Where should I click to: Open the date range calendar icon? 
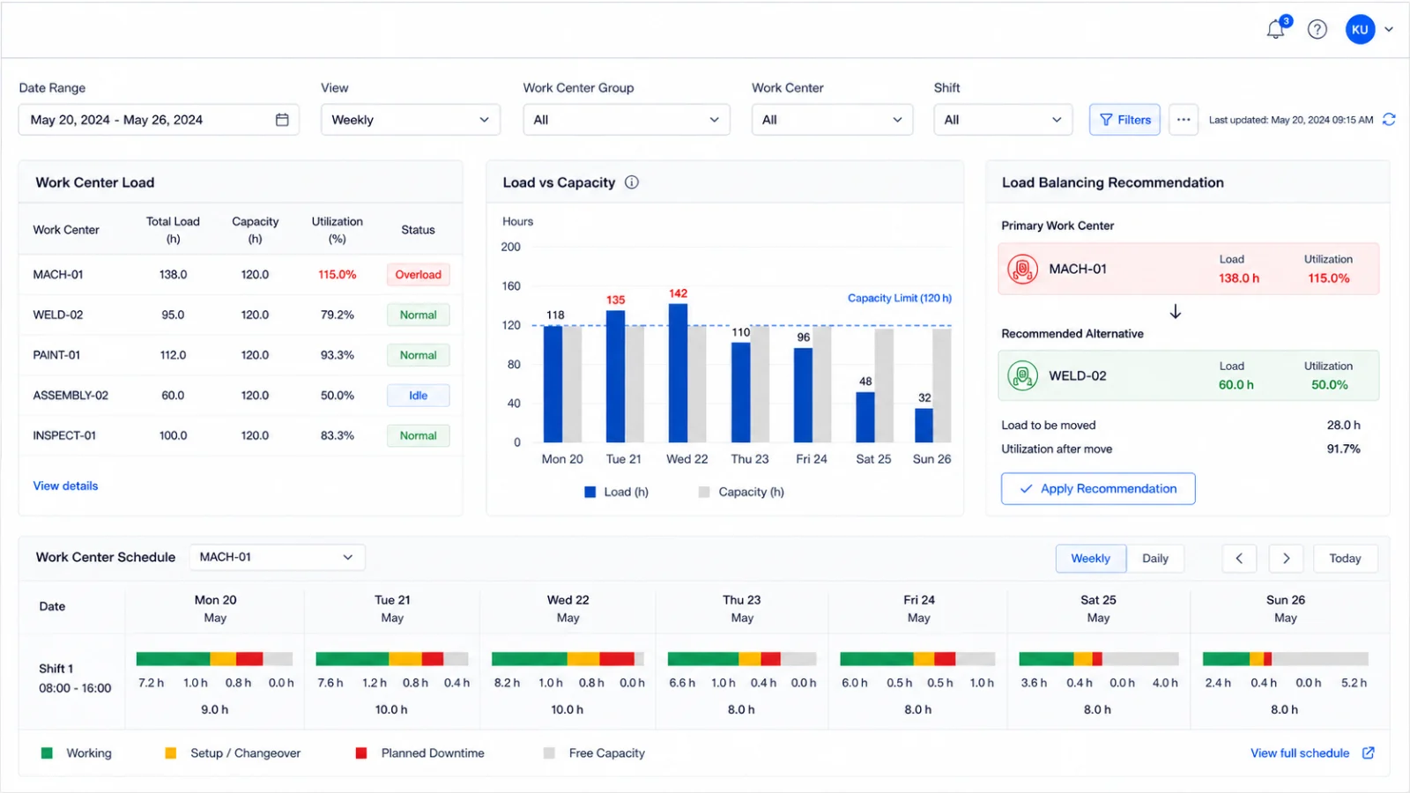tap(282, 120)
